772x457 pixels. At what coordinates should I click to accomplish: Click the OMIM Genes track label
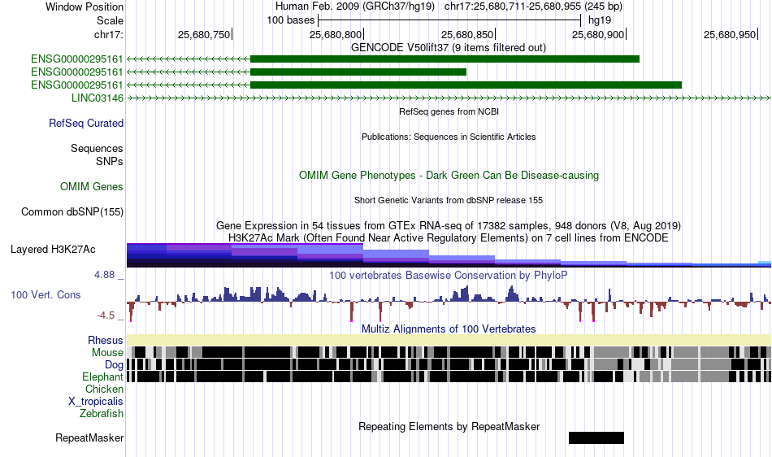[92, 187]
